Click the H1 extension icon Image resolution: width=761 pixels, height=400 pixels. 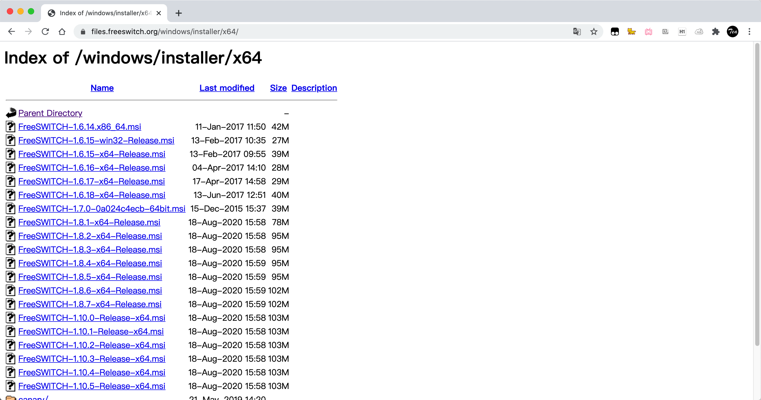(x=682, y=31)
